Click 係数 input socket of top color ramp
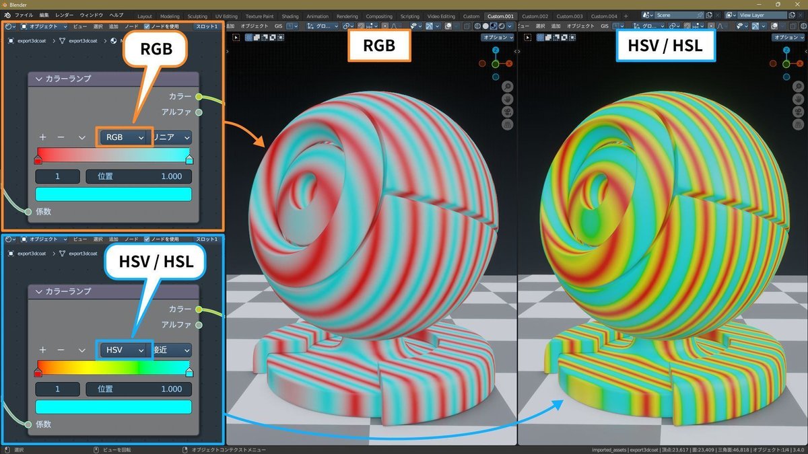The height and width of the screenshot is (454, 808). pyautogui.click(x=28, y=212)
